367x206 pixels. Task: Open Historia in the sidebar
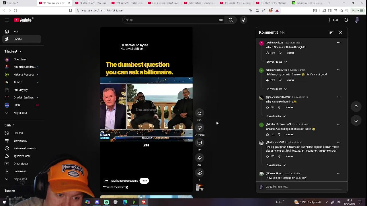coord(22,133)
